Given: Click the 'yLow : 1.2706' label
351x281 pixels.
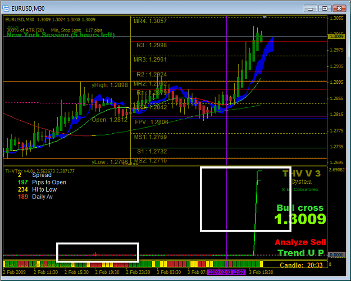Looking at the screenshot, I should [110, 162].
